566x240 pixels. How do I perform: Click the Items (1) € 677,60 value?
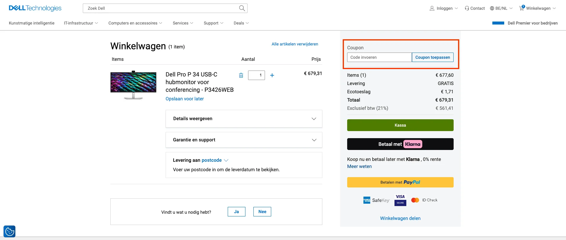point(444,75)
